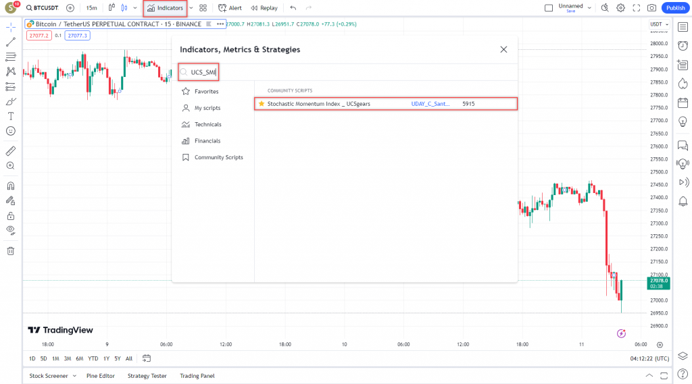Open the Stock Screener dropdown arrow
The height and width of the screenshot is (384, 692).
click(x=74, y=376)
